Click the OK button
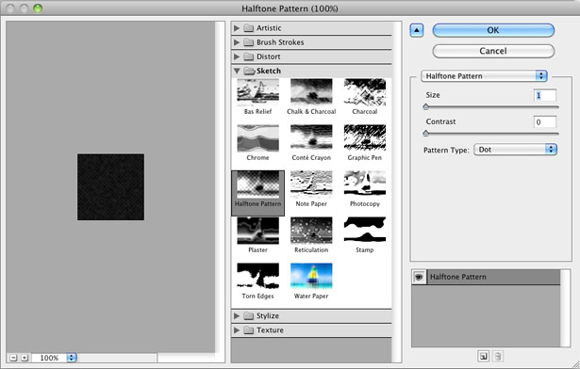Viewport: 580px width, 369px height. [493, 30]
